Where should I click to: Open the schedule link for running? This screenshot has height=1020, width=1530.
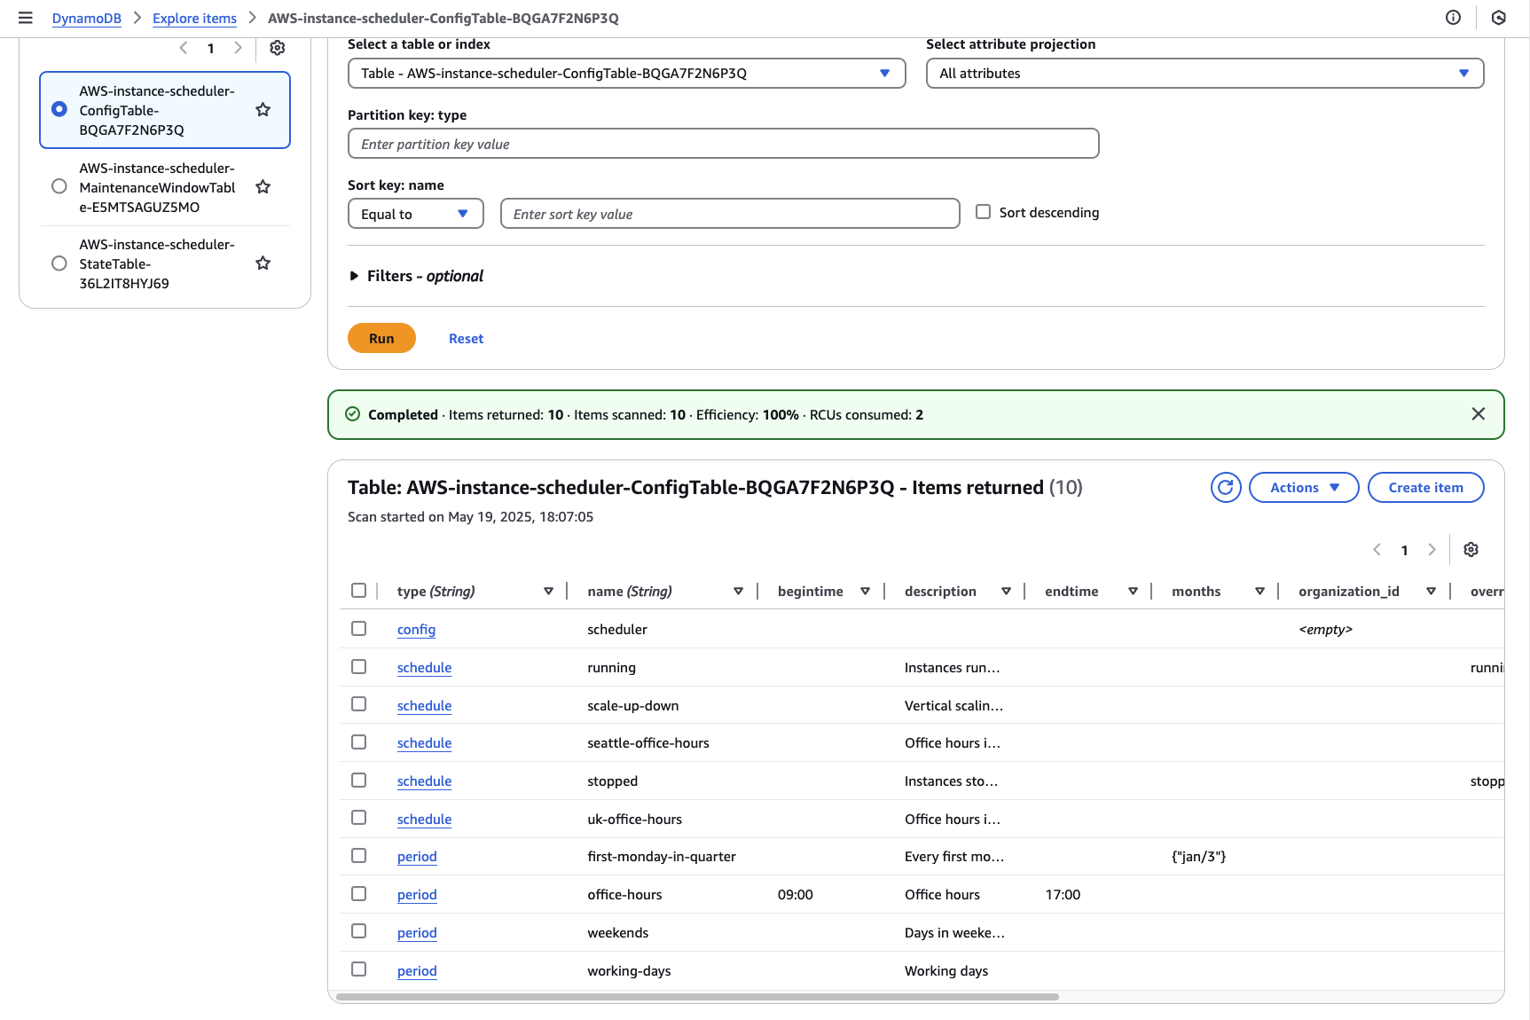[424, 668]
